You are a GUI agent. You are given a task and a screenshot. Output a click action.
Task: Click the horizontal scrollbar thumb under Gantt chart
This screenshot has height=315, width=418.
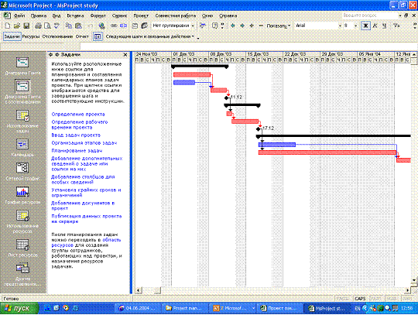158,290
